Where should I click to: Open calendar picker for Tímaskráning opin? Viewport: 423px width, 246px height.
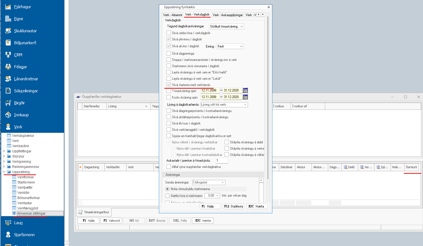click(245, 90)
